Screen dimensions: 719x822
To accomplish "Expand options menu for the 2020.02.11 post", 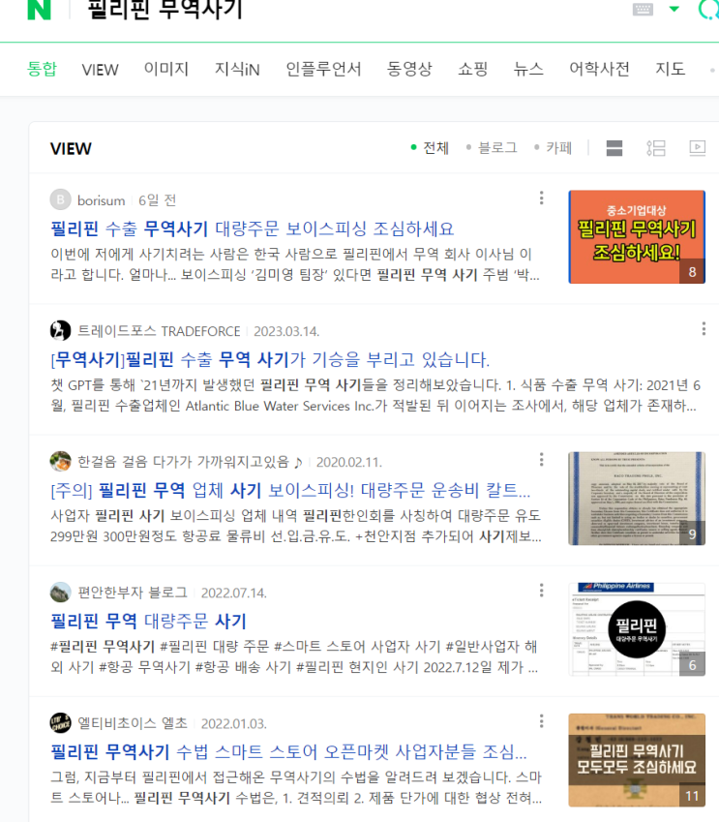I will (x=541, y=460).
